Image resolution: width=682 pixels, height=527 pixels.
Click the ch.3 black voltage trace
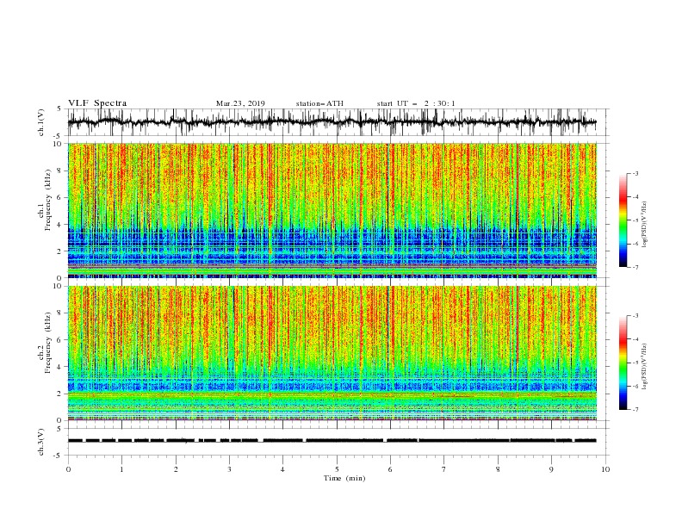point(332,441)
